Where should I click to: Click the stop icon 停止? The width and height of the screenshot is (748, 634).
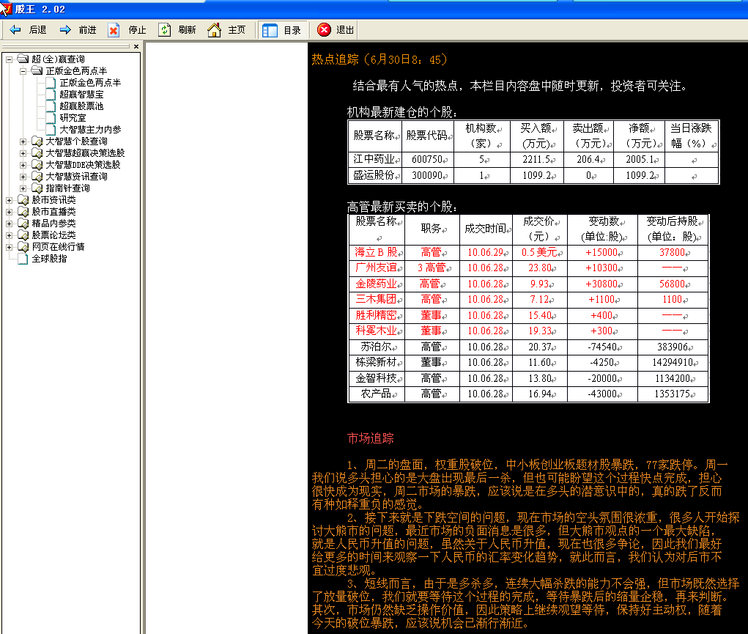click(114, 30)
